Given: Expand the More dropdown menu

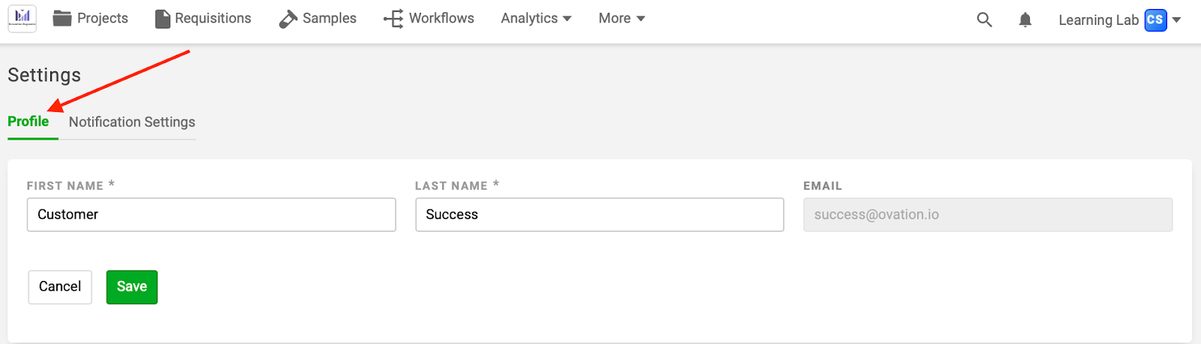Looking at the screenshot, I should point(622,18).
